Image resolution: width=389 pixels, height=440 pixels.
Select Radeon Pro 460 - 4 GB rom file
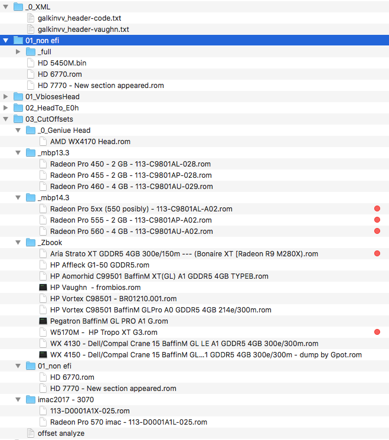coord(131,186)
